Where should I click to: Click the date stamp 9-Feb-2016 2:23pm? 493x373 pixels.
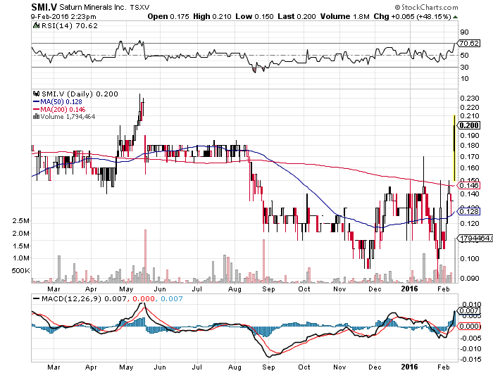pos(63,16)
